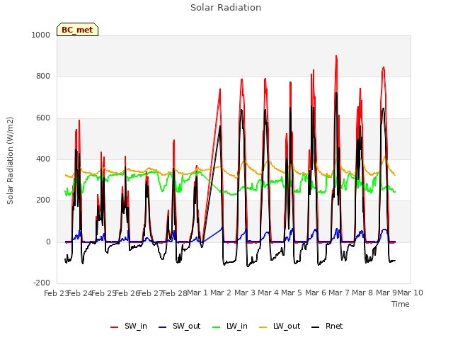Toggle SW_in series via legend label

tap(136, 326)
